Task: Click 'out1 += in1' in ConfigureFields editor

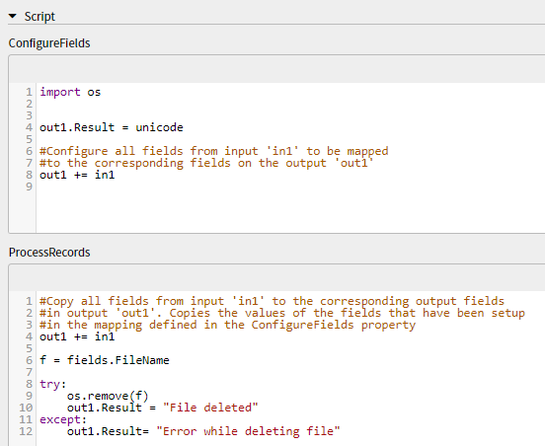Action: (x=77, y=175)
